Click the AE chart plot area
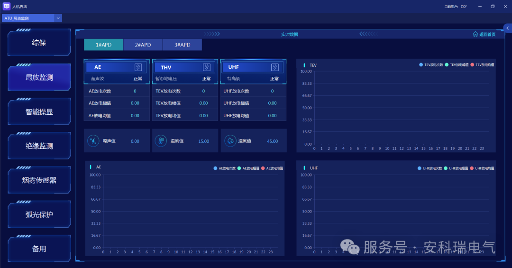Image resolution: width=512 pixels, height=268 pixels. coord(191,211)
